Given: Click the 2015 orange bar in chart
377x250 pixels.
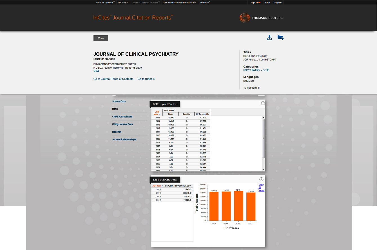Looking at the screenshot, I should [214, 206].
